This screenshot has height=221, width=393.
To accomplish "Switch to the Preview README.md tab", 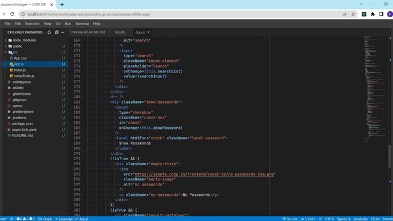I will click(88, 33).
